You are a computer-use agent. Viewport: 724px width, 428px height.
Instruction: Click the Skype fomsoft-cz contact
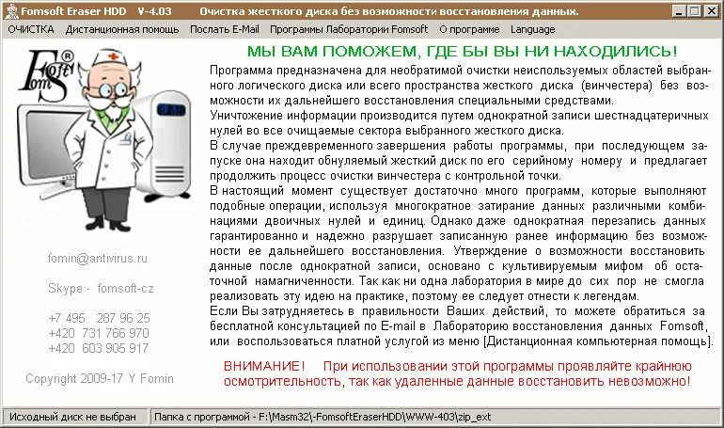coord(101,289)
